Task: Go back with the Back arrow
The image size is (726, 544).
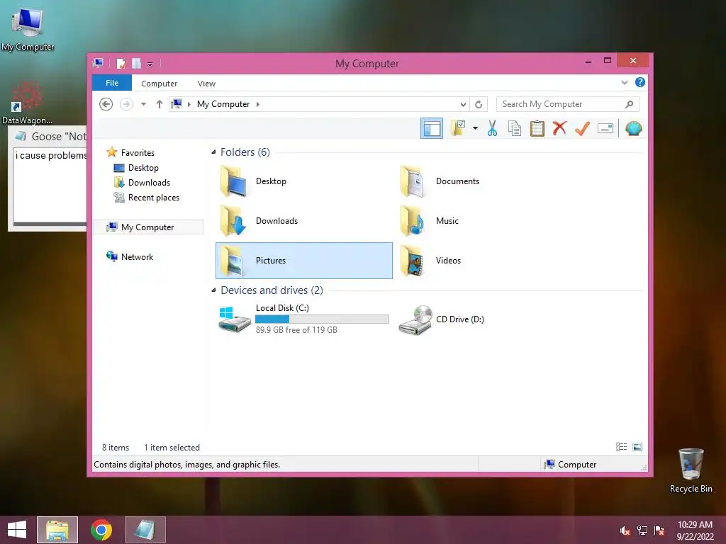Action: pyautogui.click(x=106, y=104)
